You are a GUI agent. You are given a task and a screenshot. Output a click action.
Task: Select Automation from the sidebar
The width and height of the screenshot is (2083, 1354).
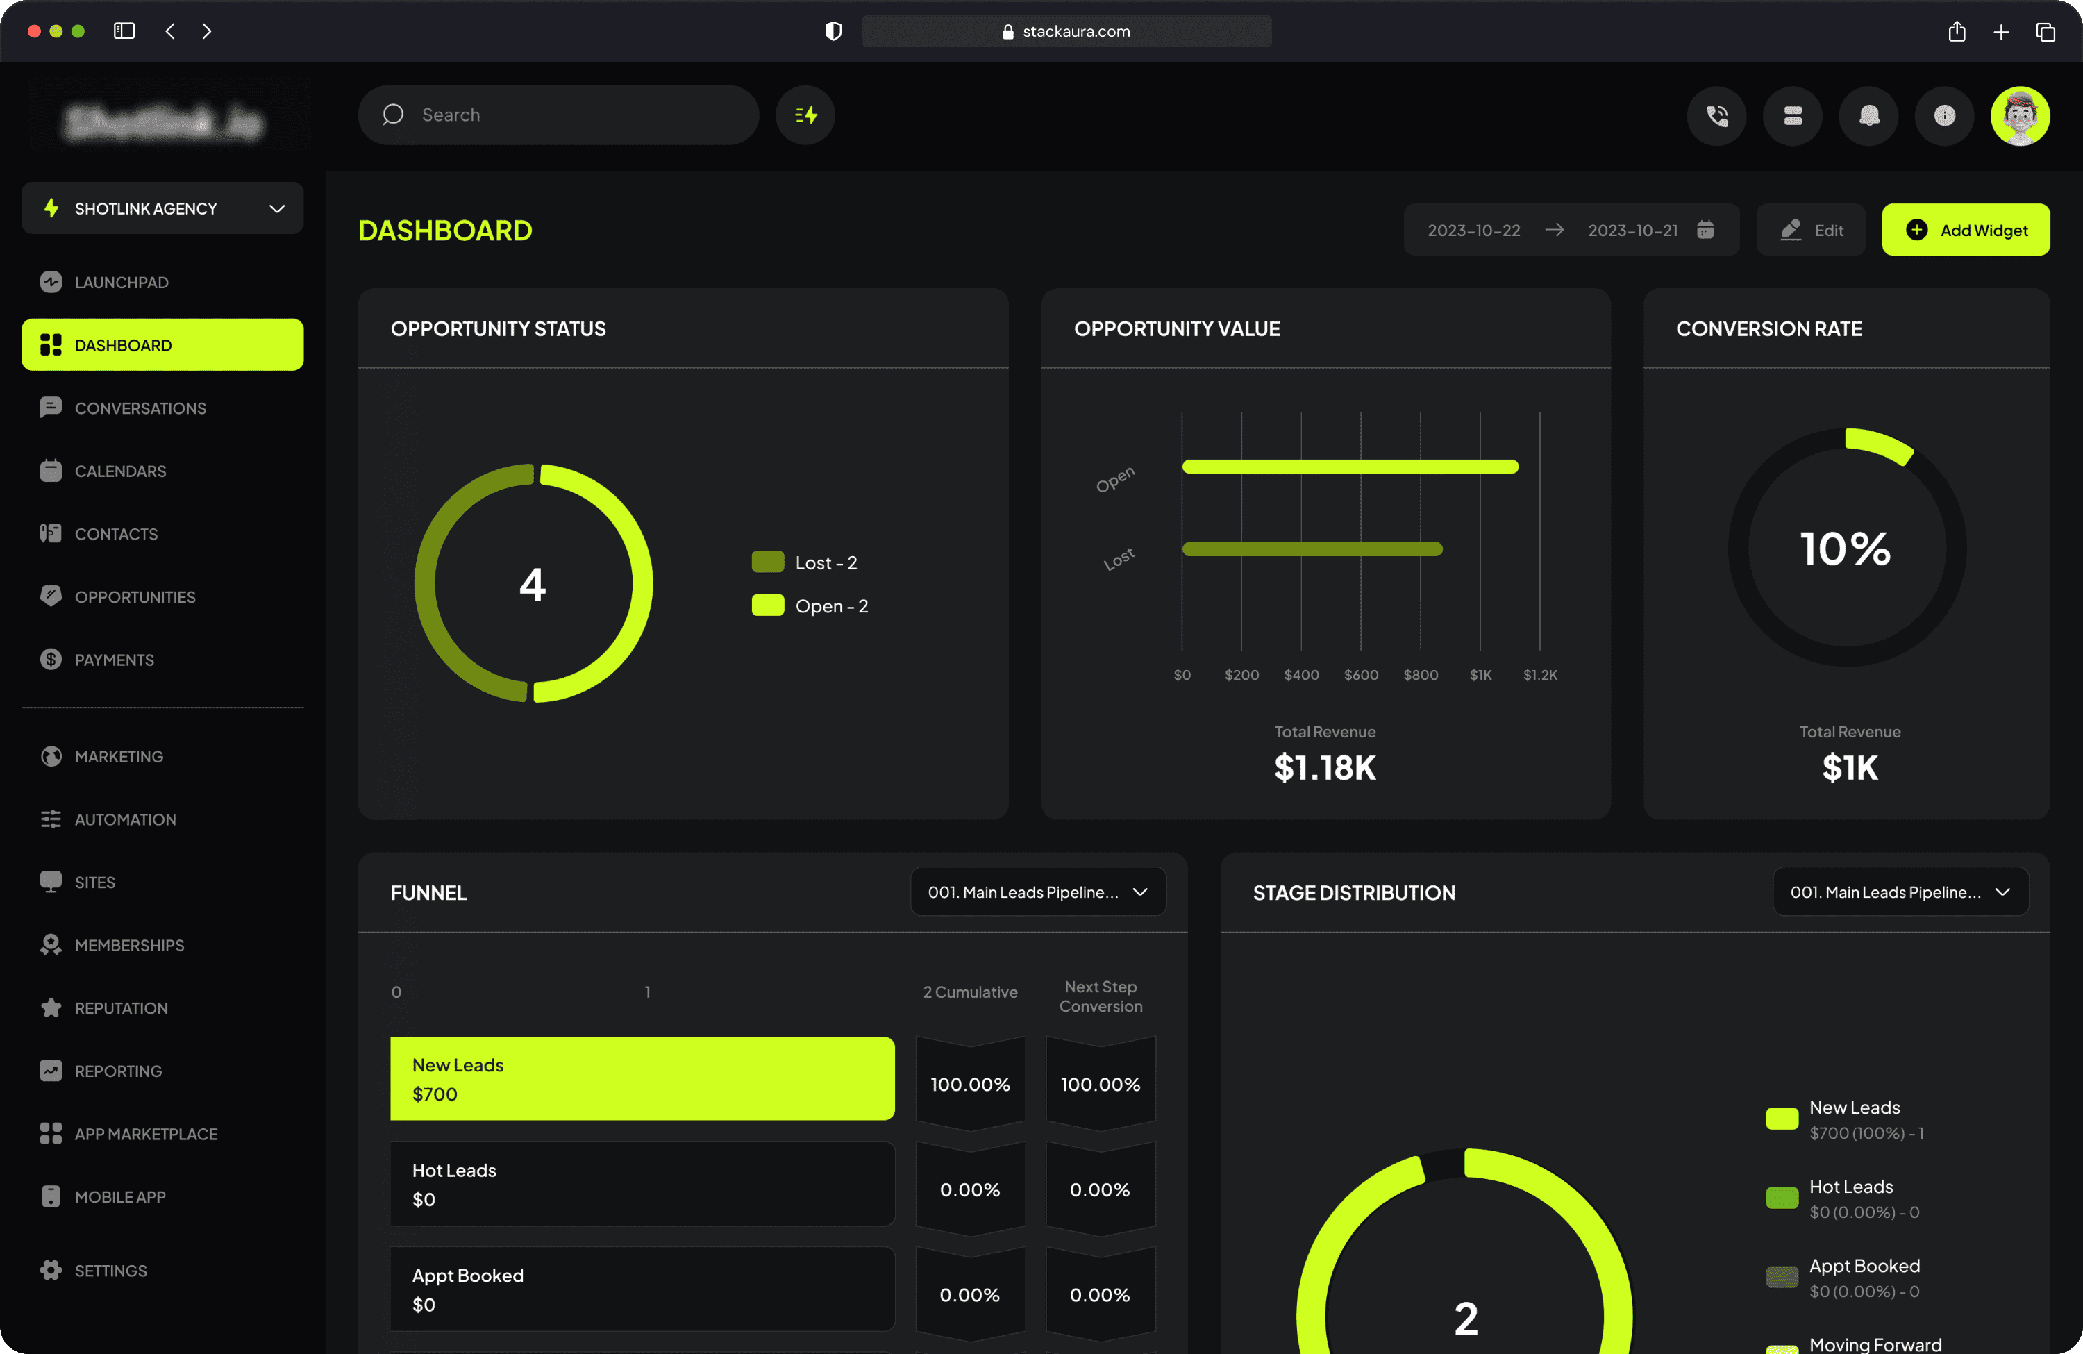(x=125, y=819)
